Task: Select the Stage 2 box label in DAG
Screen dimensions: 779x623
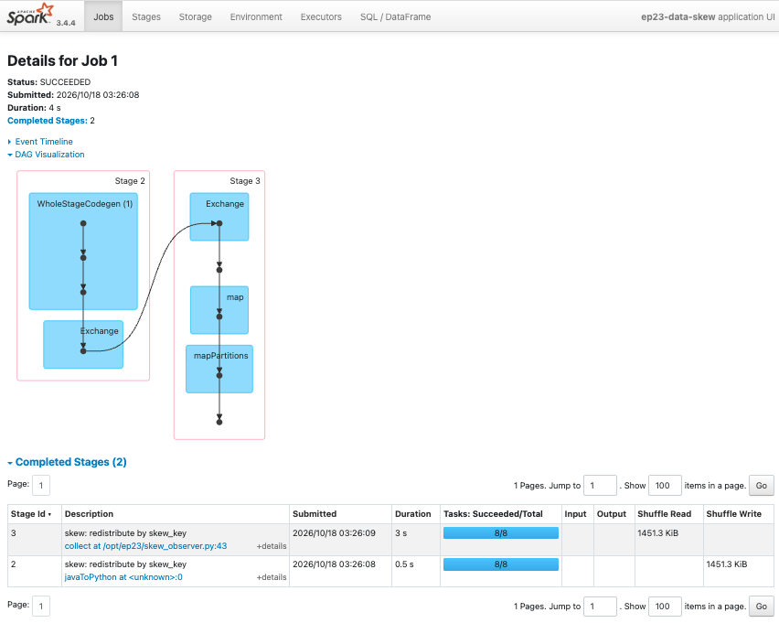Action: point(130,181)
